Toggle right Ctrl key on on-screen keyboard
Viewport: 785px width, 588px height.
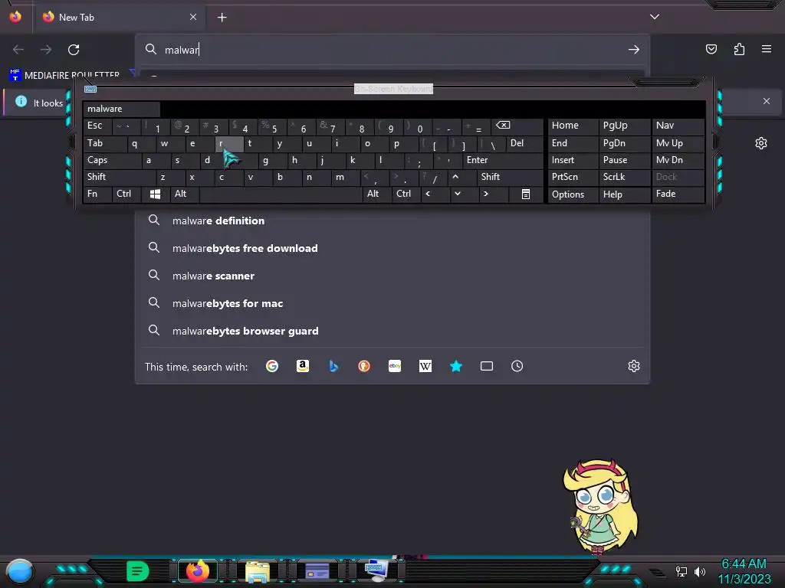[x=406, y=194]
